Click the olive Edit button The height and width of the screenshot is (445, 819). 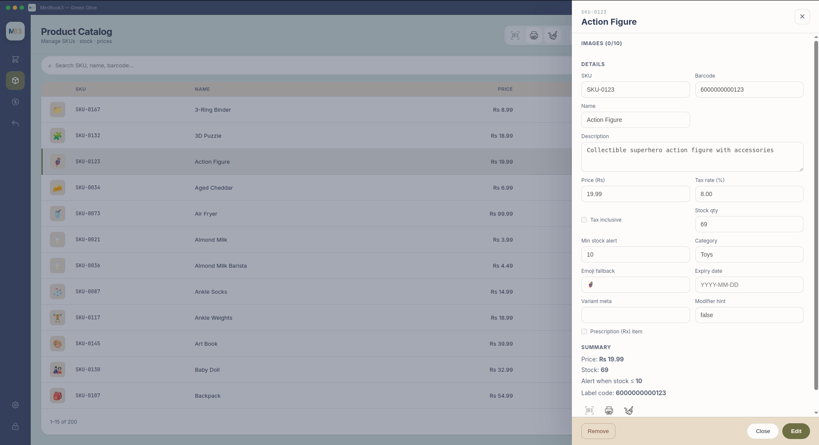[796, 431]
